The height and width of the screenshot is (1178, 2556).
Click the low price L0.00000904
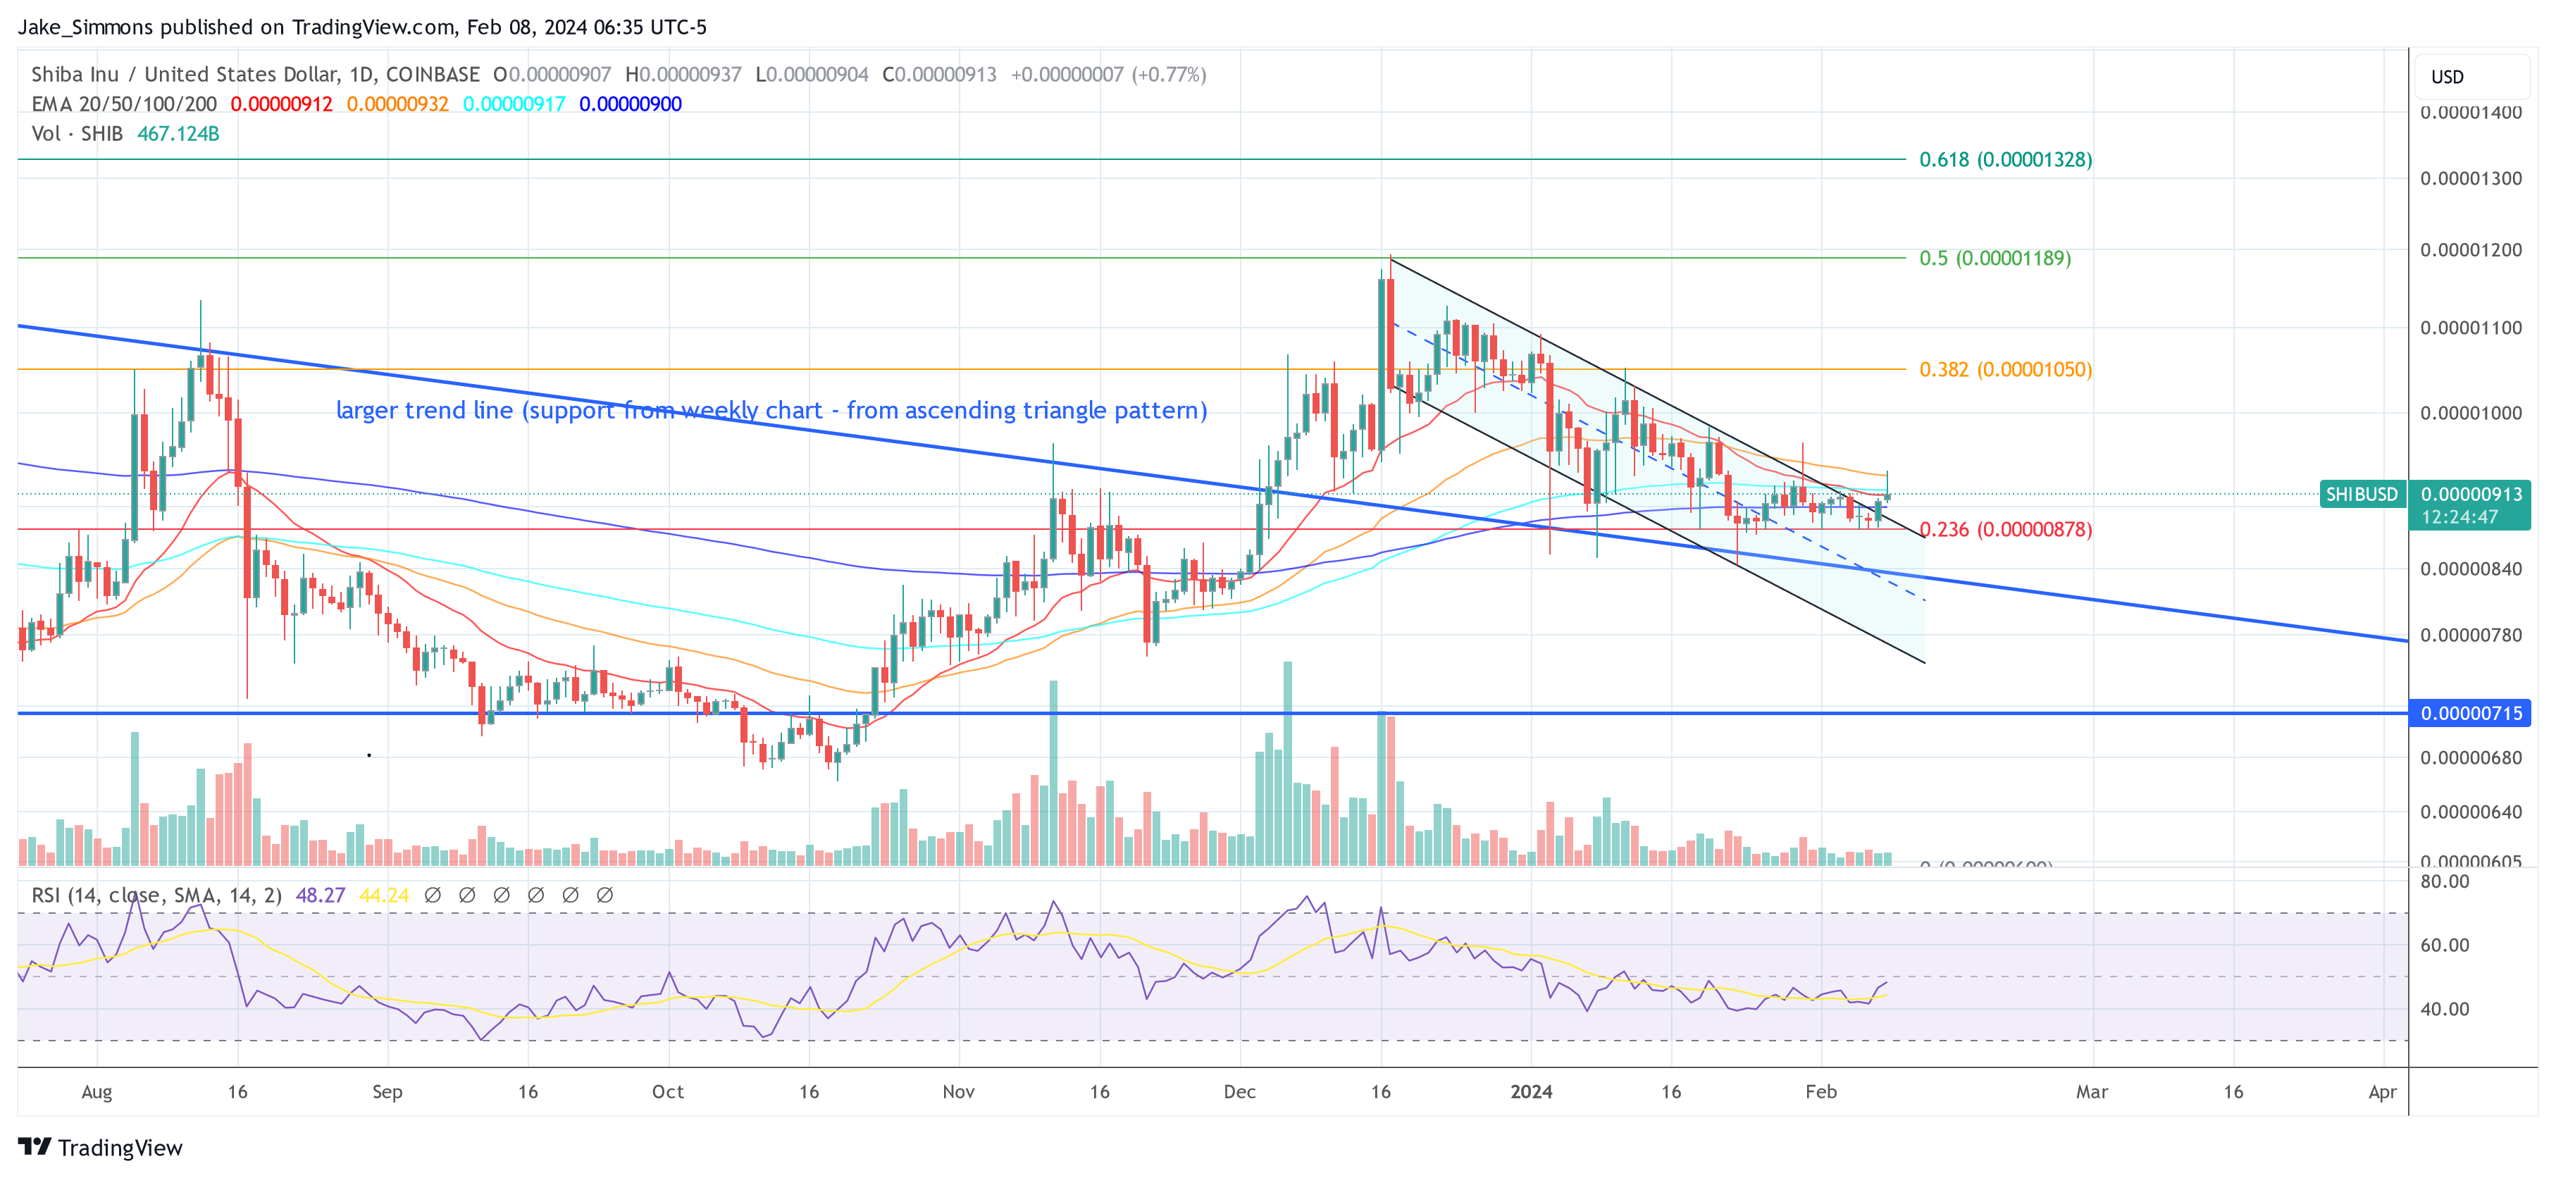tap(812, 75)
